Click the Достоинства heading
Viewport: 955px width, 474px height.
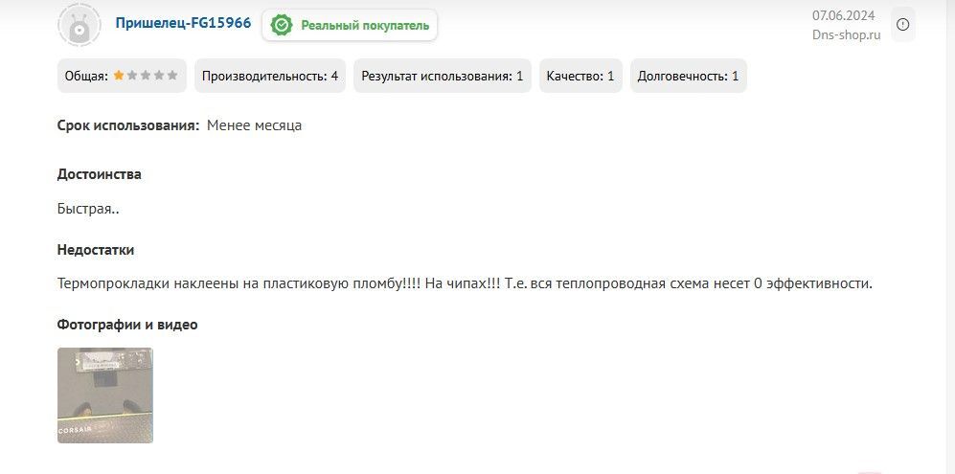[100, 174]
